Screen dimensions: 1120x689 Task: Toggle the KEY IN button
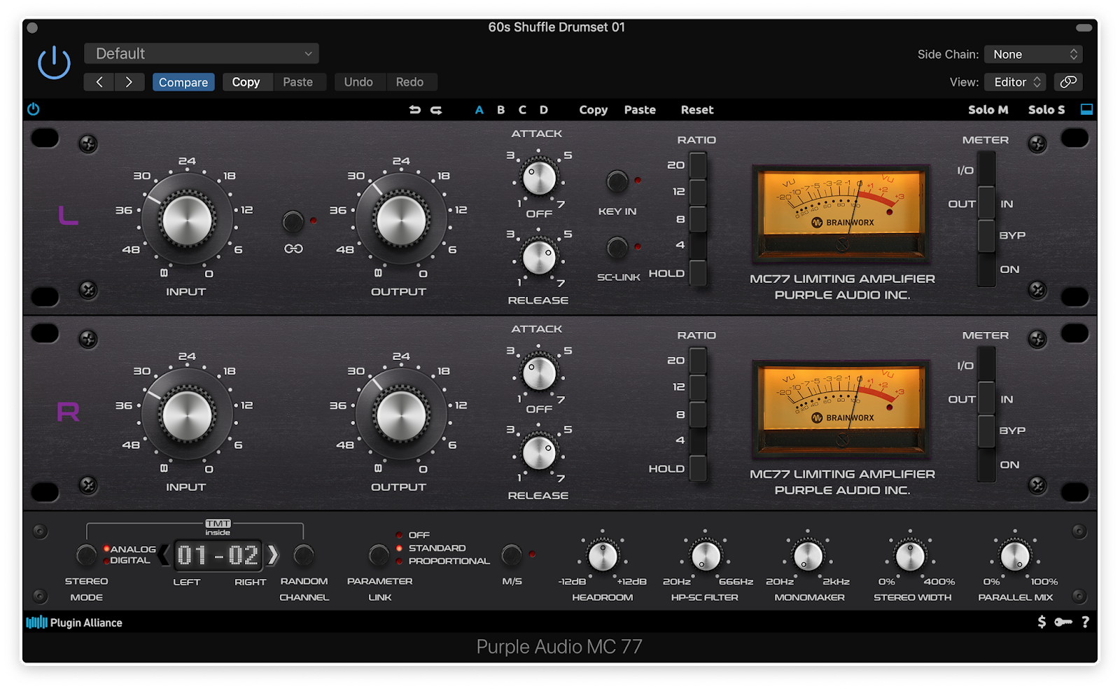(617, 181)
